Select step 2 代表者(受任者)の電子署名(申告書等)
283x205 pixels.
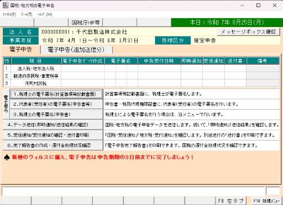tap(56, 104)
